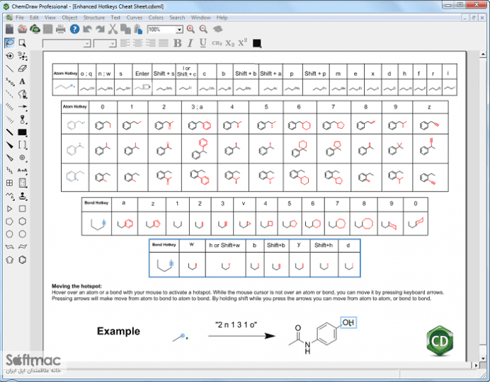
Task: Select the filled rectangle Drawing Elements tool
Action: 22,132
